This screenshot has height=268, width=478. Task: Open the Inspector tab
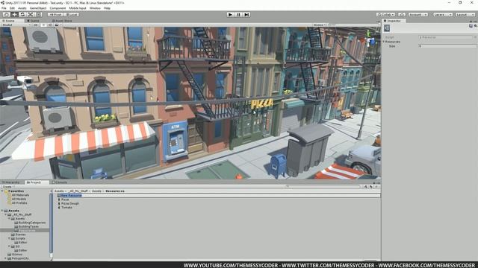[x=394, y=21]
